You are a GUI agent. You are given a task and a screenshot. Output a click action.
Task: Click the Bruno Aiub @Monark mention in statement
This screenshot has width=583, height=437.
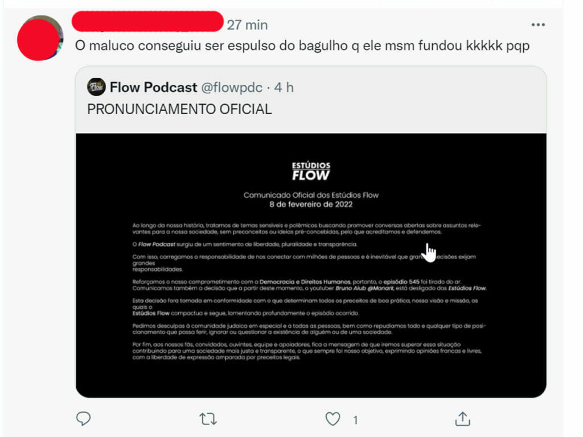point(364,288)
